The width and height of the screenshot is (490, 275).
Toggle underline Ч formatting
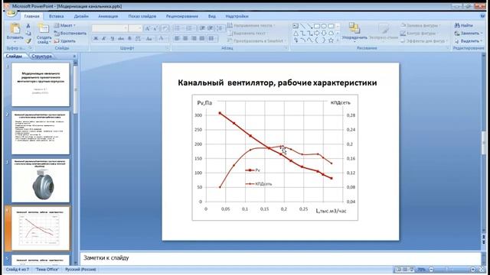113,38
